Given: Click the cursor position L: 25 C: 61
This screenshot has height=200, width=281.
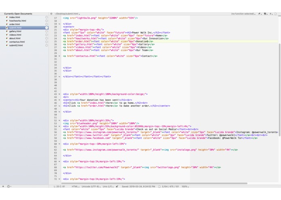Looking at the screenshot, I should click(59, 187).
